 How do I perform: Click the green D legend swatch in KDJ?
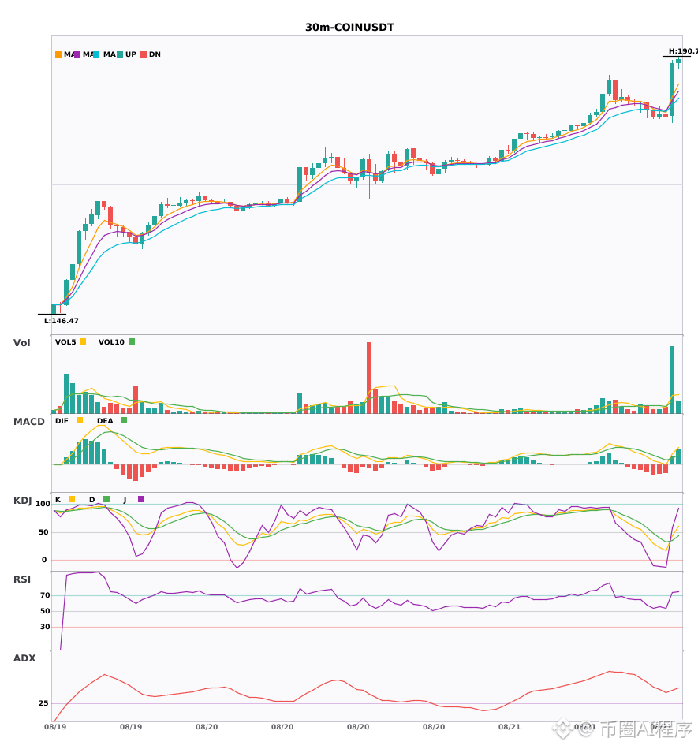[x=106, y=499]
